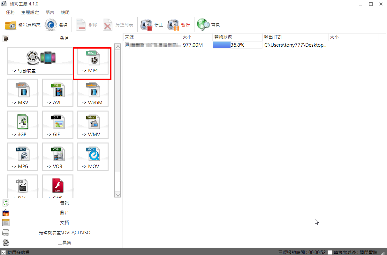Open the 語言 language menu
The width and height of the screenshot is (387, 255).
tap(50, 12)
